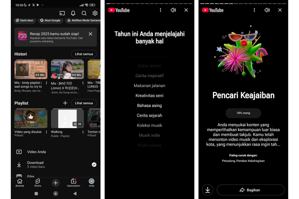The width and height of the screenshot is (299, 199).
Task: Go to the Anda profile tab
Action: coord(91,183)
